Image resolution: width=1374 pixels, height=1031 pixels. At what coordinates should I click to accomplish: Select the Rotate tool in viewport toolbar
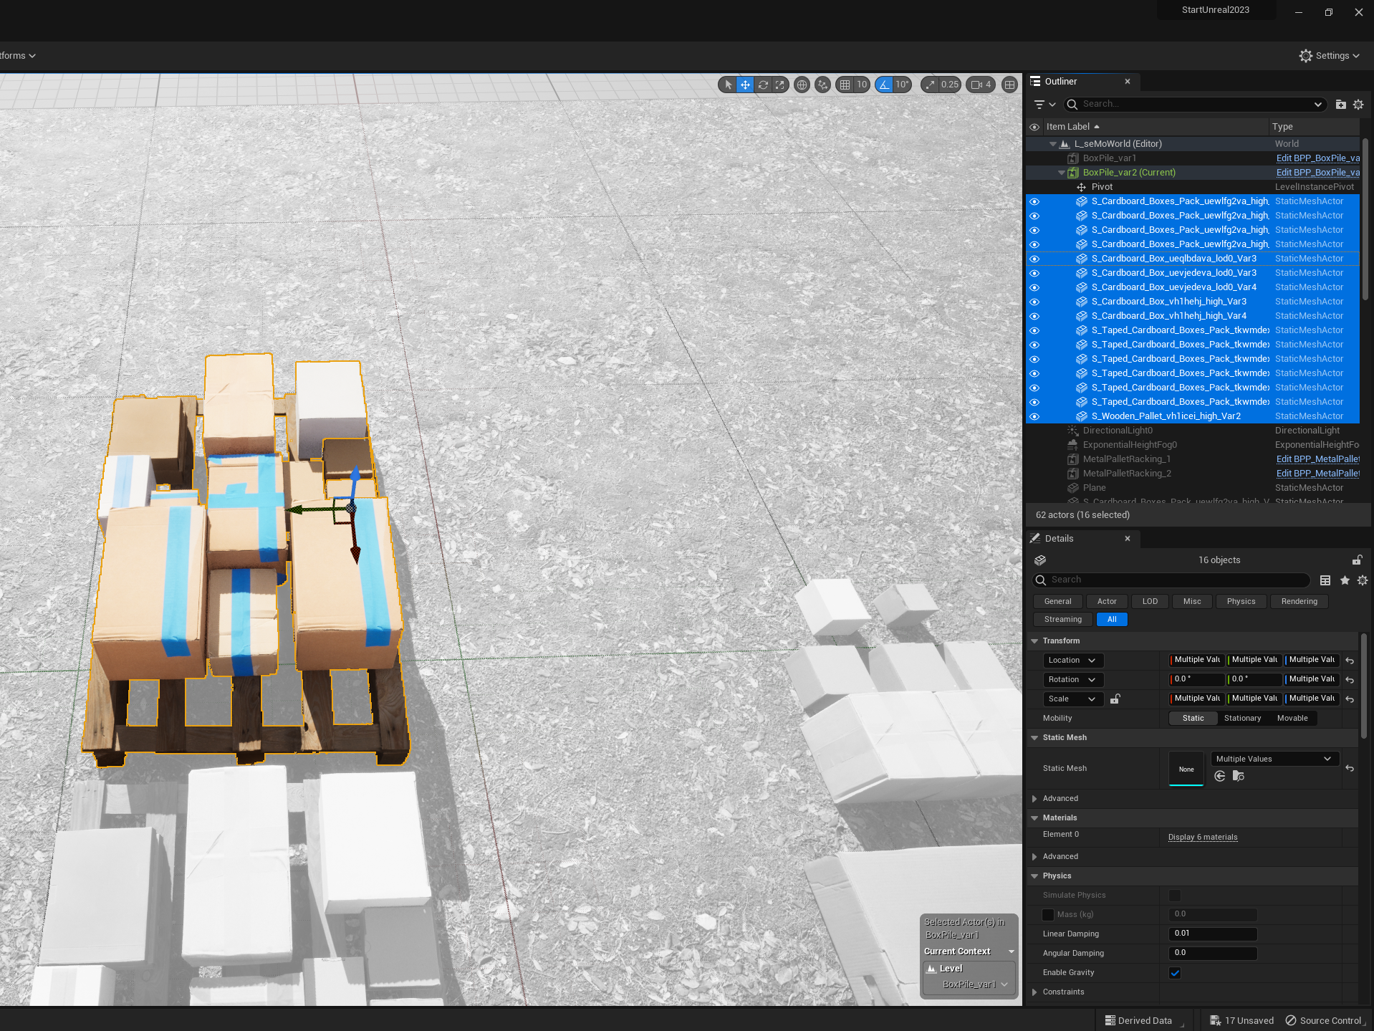(x=763, y=85)
